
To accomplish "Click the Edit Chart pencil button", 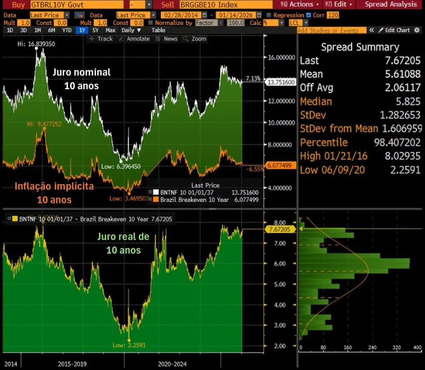I will pos(394,30).
